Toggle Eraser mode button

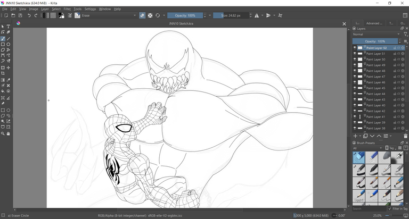coord(142,15)
